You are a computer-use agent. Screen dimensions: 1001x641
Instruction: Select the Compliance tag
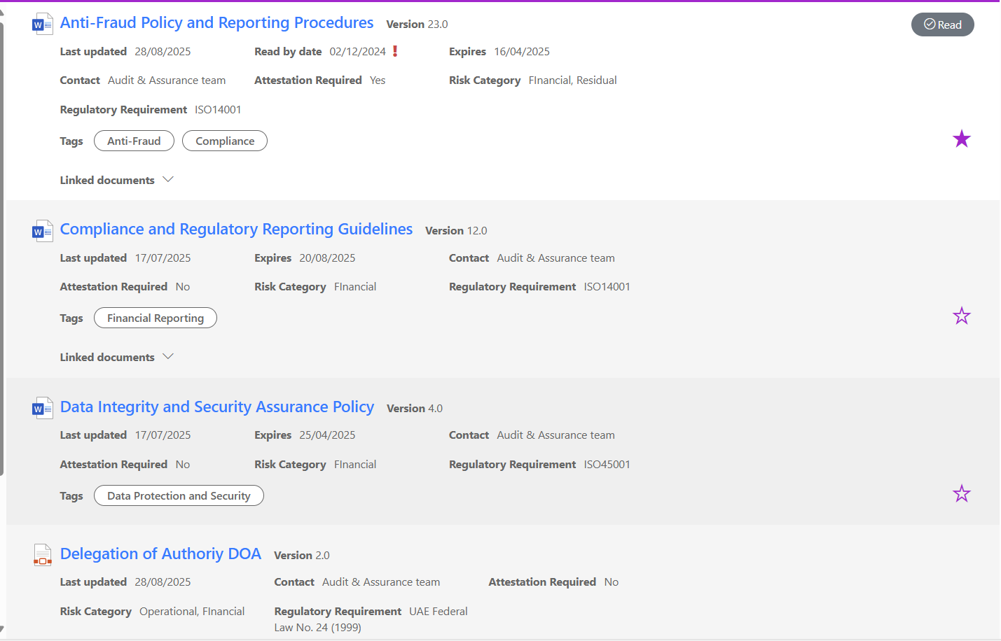(x=225, y=141)
